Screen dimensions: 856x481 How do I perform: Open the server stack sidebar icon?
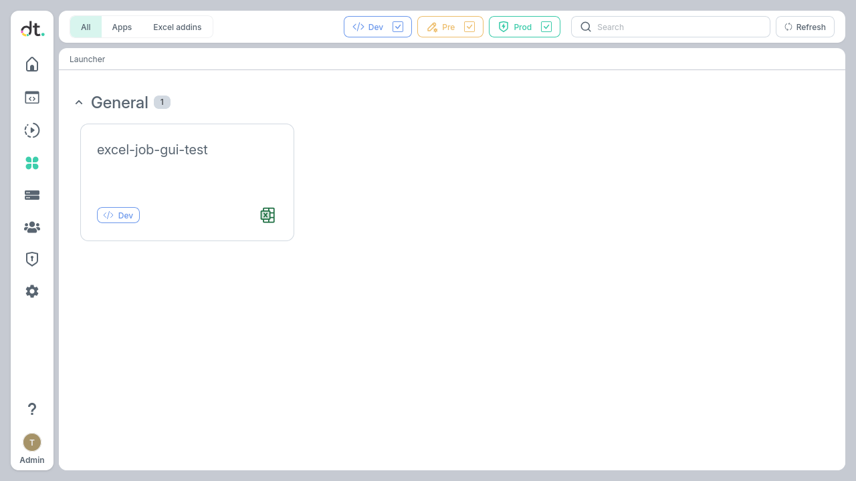pyautogui.click(x=32, y=195)
